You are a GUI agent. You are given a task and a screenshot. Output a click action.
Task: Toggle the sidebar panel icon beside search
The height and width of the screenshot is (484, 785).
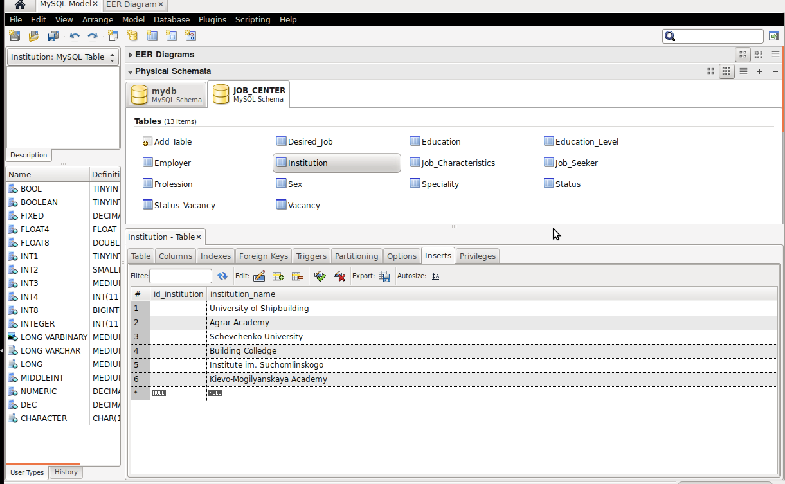pos(774,37)
